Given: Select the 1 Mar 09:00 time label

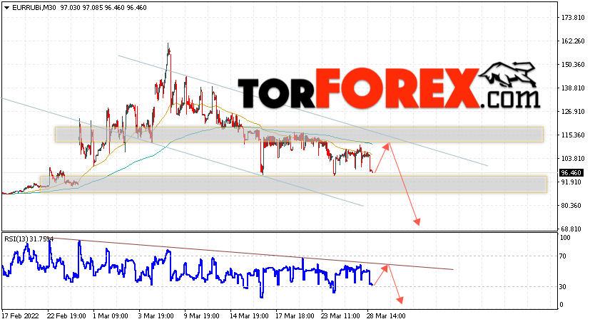Looking at the screenshot, I should click(x=111, y=315).
